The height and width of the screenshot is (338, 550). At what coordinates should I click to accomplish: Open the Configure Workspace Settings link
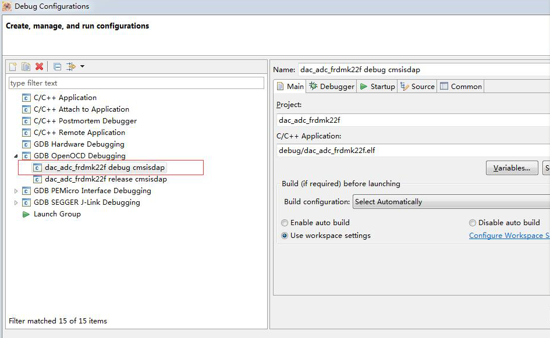[x=509, y=236]
